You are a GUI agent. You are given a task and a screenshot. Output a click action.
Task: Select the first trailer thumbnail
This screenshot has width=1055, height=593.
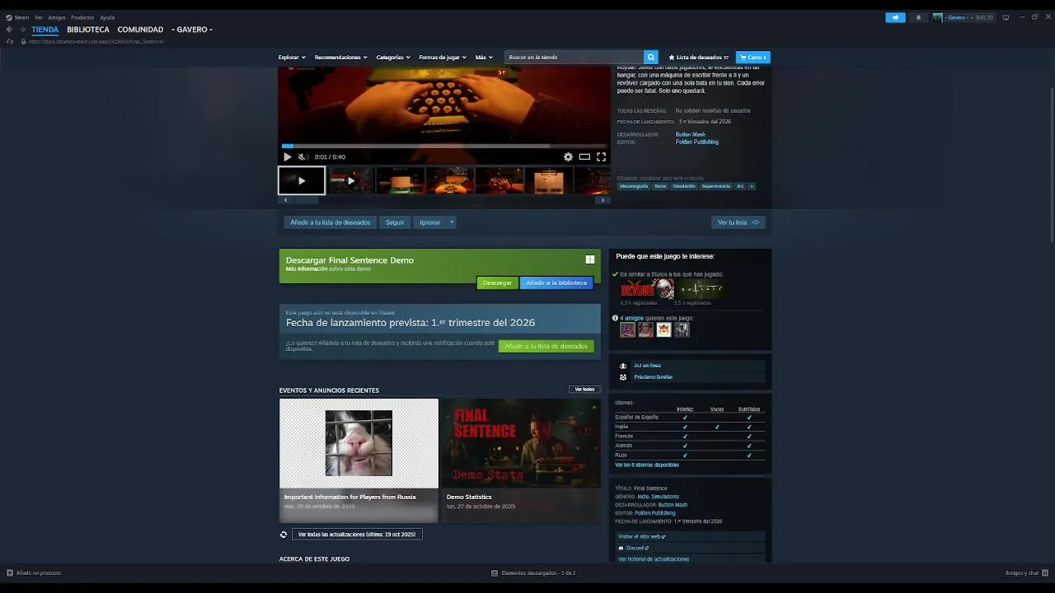tap(302, 180)
